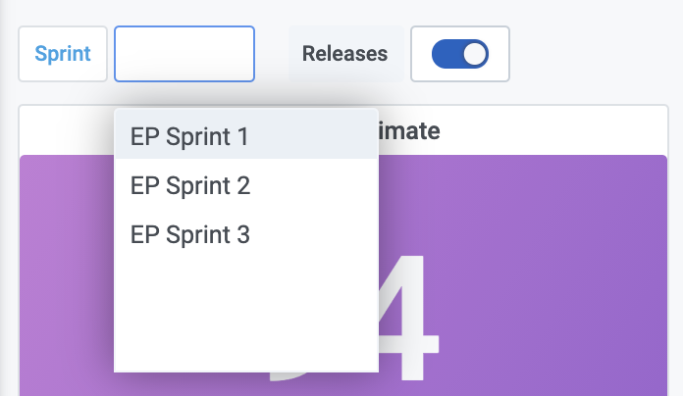683x396 pixels.
Task: Select EP Sprint 1 from the list
Action: click(189, 136)
